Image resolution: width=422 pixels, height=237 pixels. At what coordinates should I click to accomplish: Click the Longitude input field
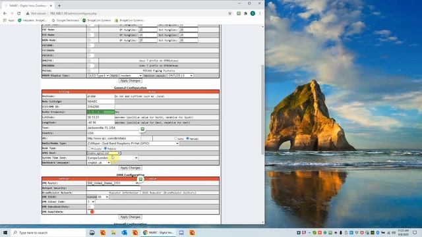101,122
